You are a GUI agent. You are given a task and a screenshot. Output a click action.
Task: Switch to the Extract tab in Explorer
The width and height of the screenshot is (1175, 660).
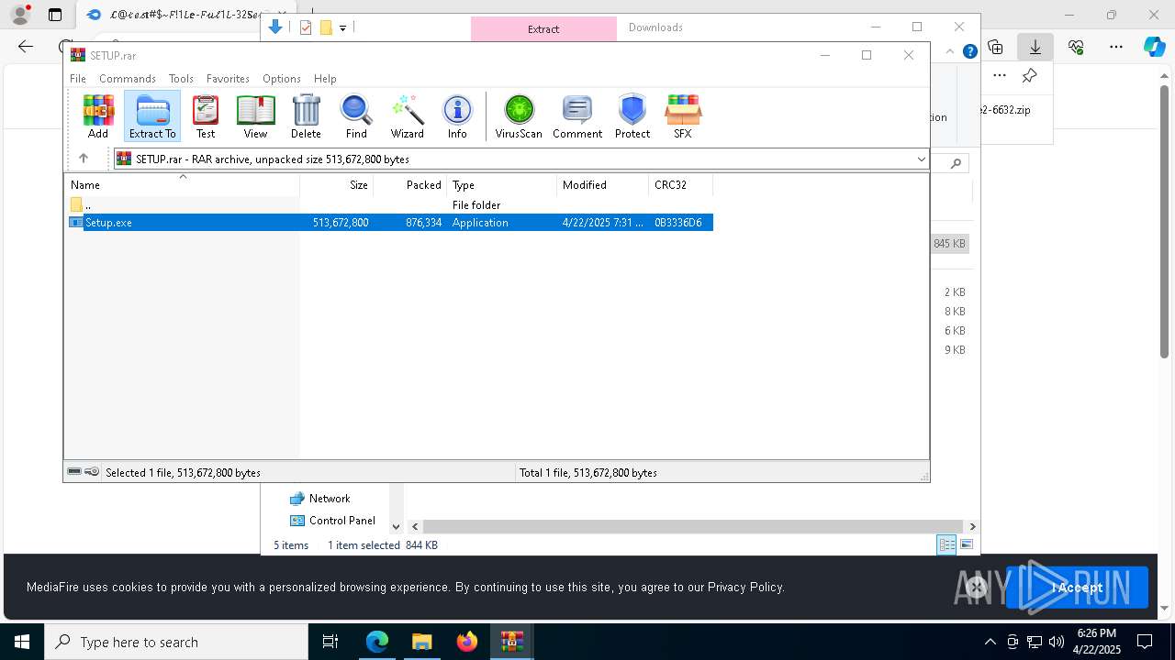[543, 28]
